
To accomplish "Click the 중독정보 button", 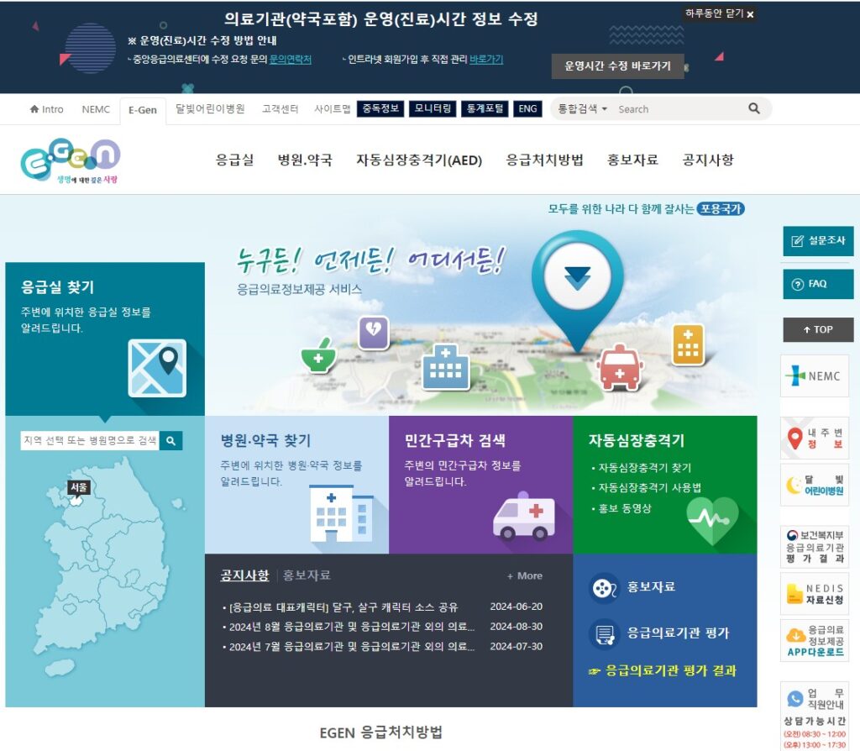I will click(380, 108).
